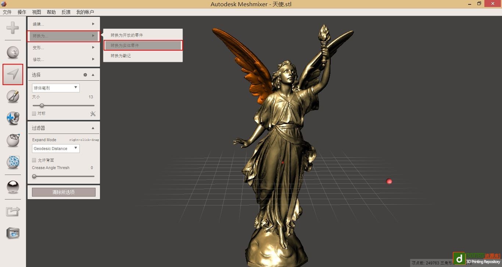The height and width of the screenshot is (267, 502).
Task: Activate the Select arrow tool
Action: 13,74
